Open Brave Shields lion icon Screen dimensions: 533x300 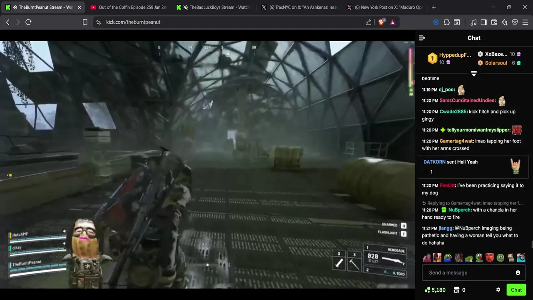pos(381,22)
